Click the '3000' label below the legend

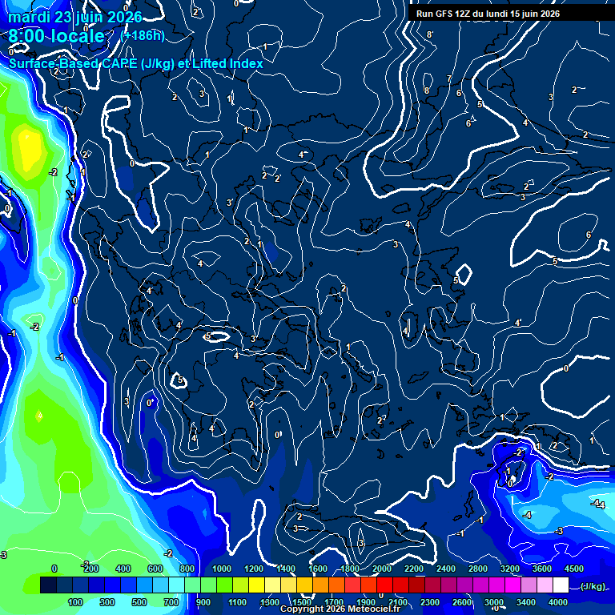click(x=494, y=602)
